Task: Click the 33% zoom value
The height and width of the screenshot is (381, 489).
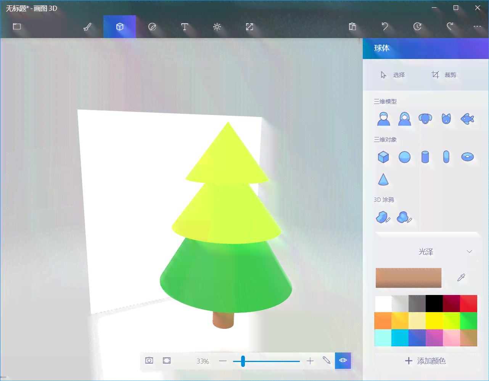Action: click(x=203, y=361)
